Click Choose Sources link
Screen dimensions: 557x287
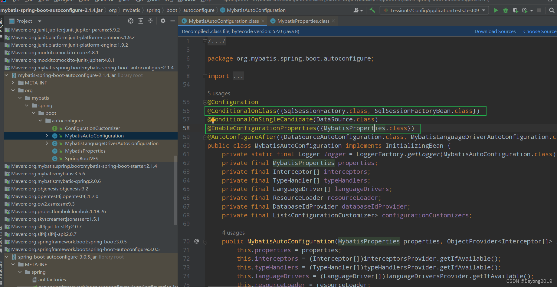[x=540, y=31]
